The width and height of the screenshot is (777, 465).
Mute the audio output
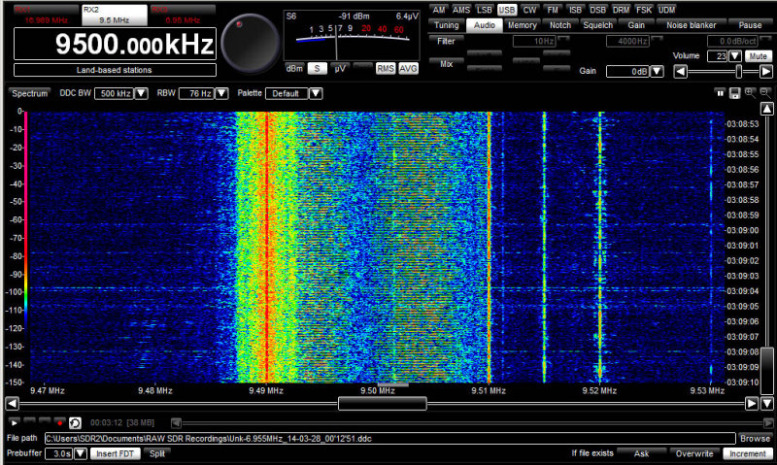coord(758,56)
